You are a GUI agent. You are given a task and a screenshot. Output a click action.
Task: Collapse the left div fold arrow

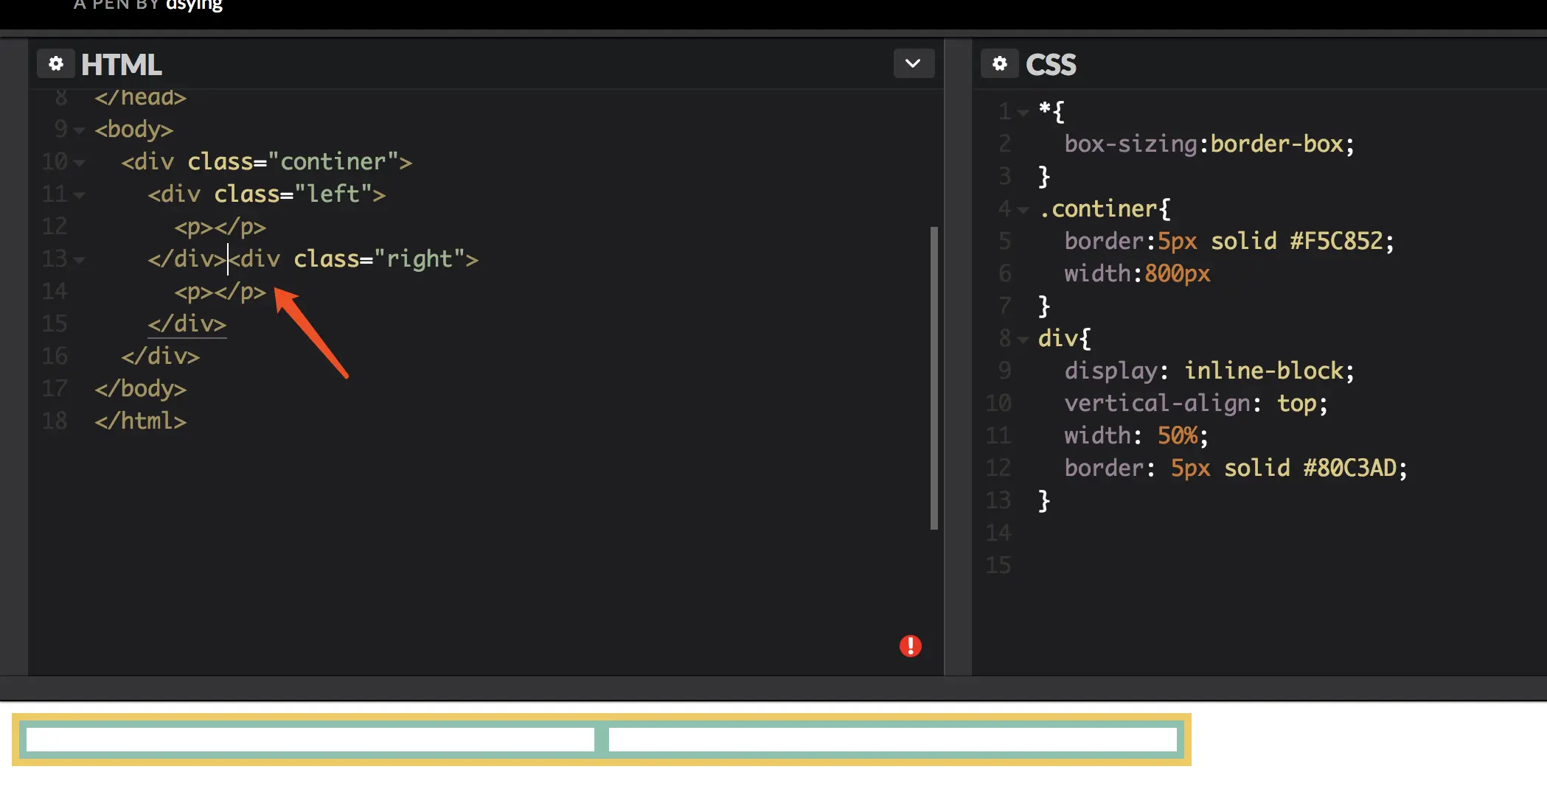(x=79, y=195)
